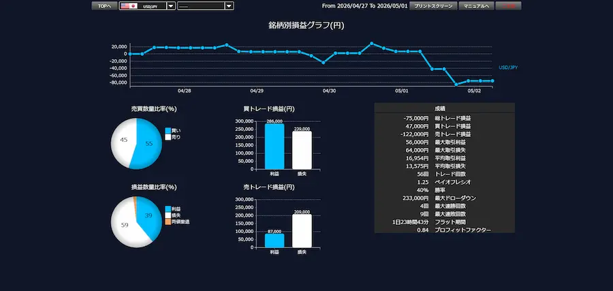The image size is (613, 291).
Task: Click the -75,000円 value
Action: click(x=416, y=118)
